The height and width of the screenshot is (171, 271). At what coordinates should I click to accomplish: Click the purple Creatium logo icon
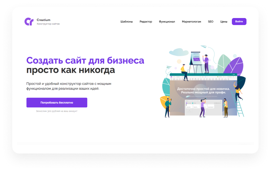point(29,22)
